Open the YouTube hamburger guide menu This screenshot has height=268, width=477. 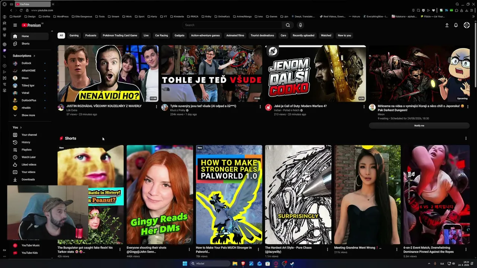15,25
